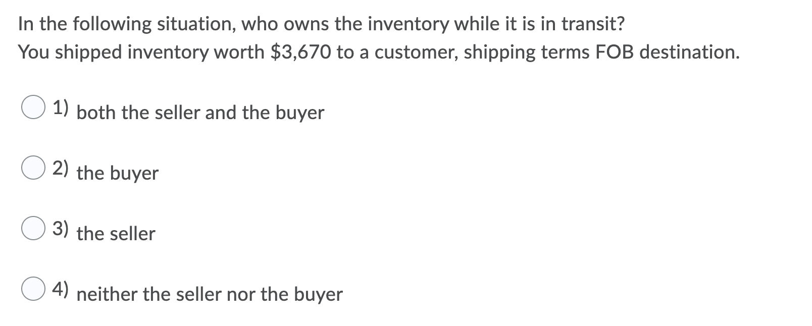
Task: Choose 'the seller' answer option
Action: point(116,233)
